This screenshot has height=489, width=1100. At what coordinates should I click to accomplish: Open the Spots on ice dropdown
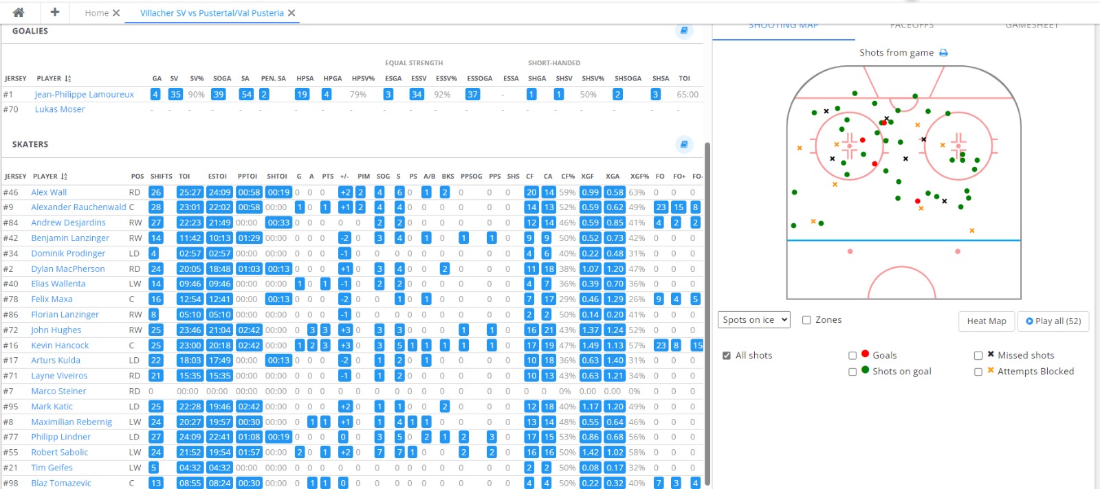click(754, 320)
